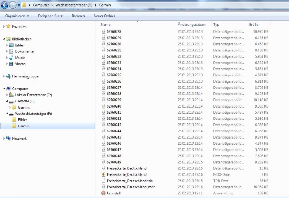This screenshot has height=198, width=289.
Task: Select file 62760243
Action: tap(114, 125)
